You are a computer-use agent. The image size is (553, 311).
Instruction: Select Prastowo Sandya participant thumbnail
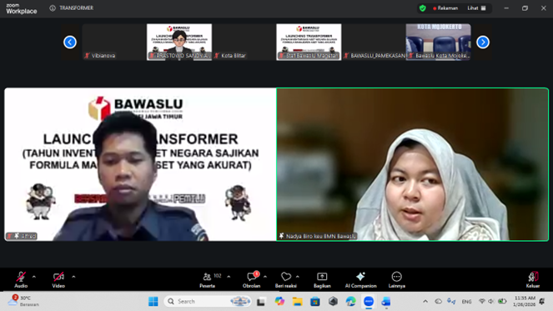click(179, 42)
